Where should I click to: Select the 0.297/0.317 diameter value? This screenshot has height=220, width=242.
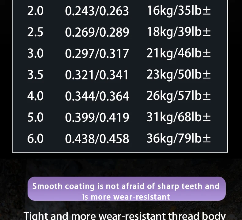click(97, 53)
